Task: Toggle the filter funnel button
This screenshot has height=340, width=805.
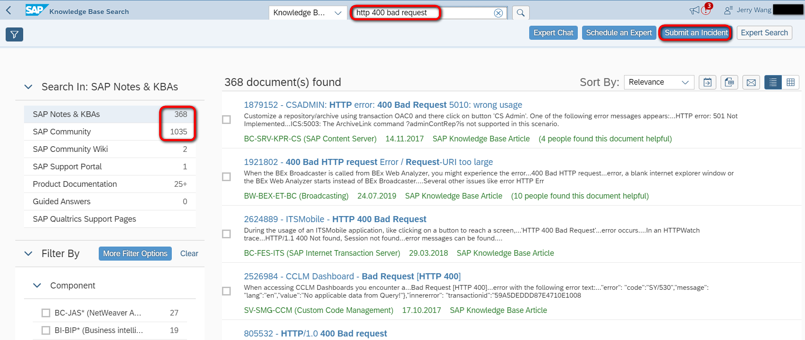Action: (14, 34)
